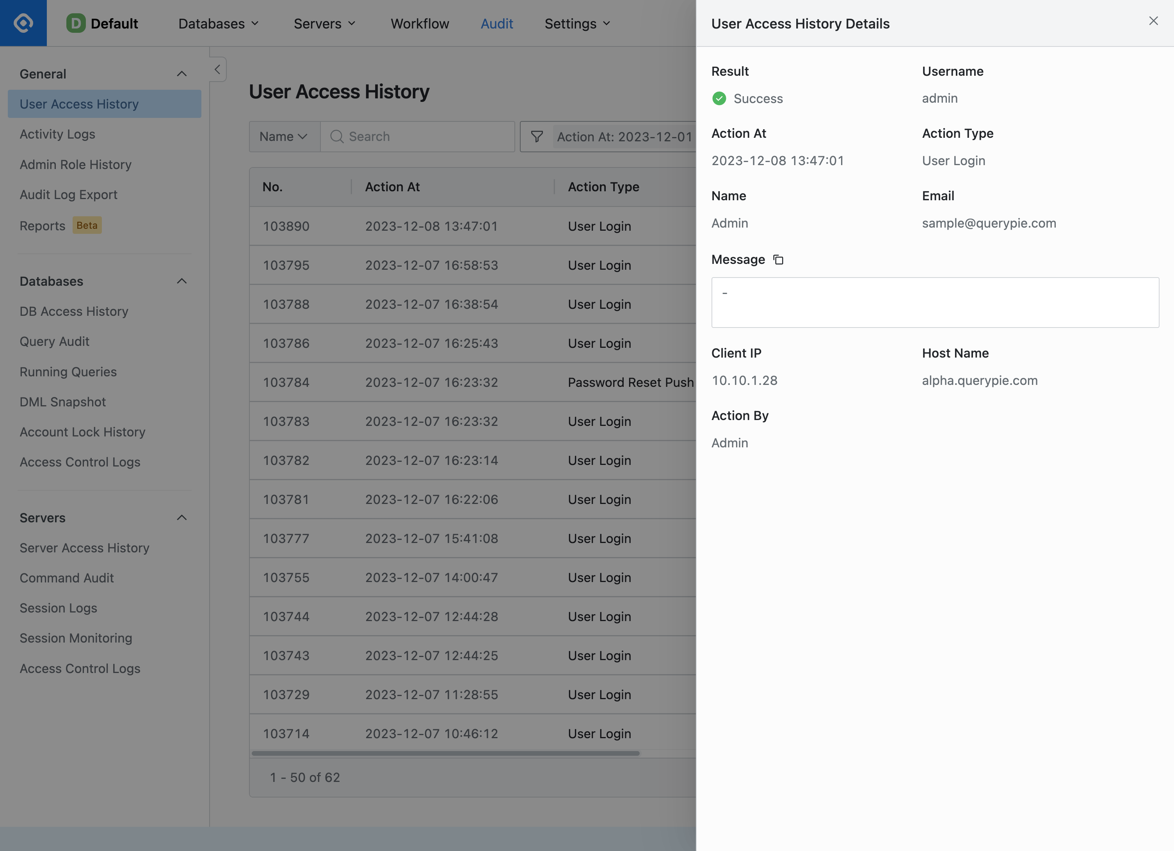This screenshot has height=851, width=1174.
Task: Open Session Monitoring
Action: click(76, 638)
